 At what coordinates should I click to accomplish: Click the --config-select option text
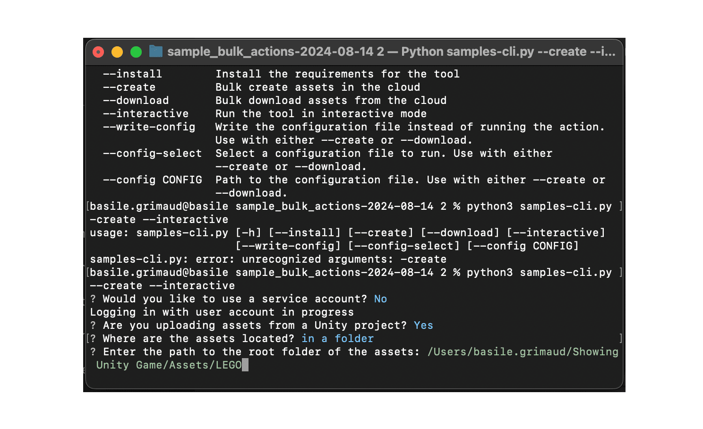coord(152,153)
